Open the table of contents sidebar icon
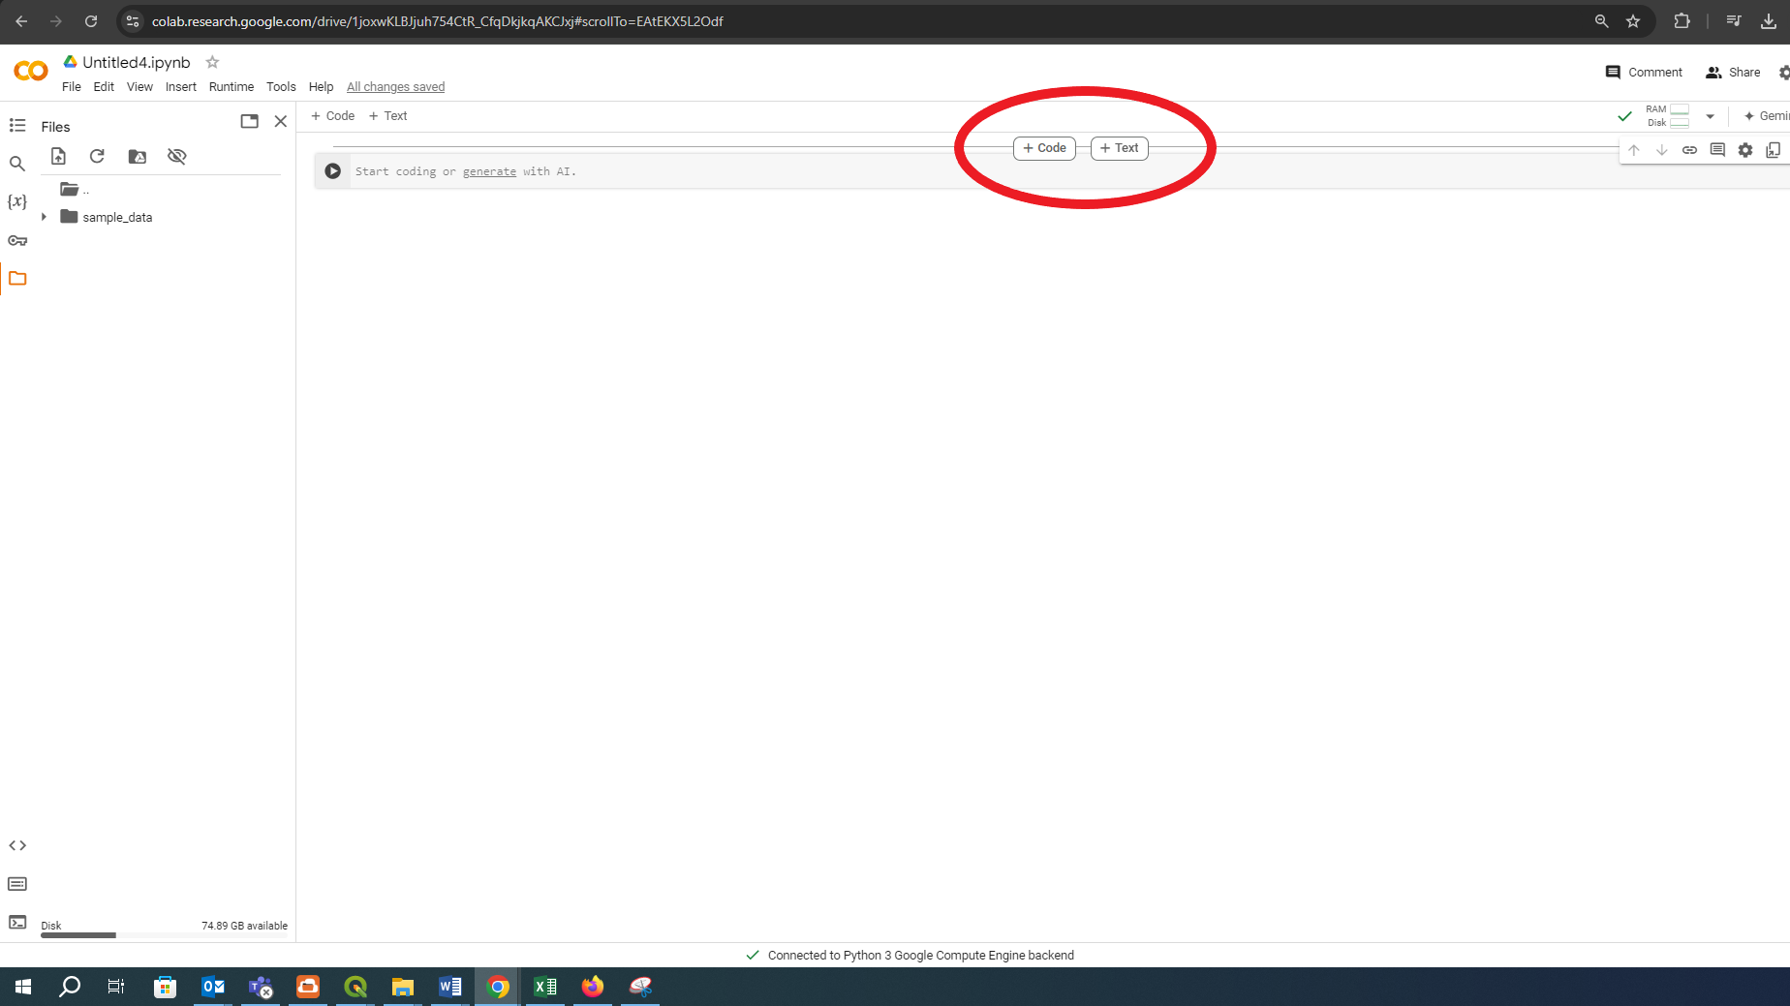The height and width of the screenshot is (1006, 1790). 17,126
